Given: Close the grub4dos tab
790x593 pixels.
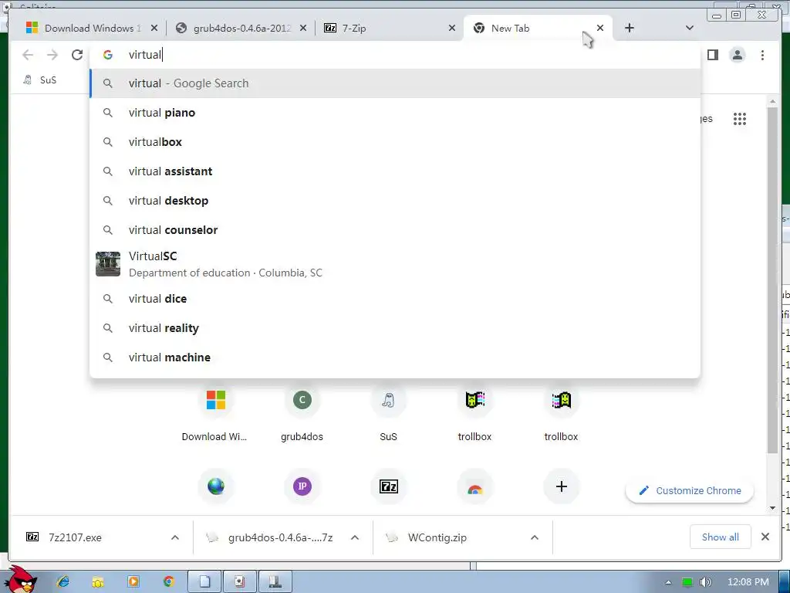Looking at the screenshot, I should pyautogui.click(x=302, y=29).
